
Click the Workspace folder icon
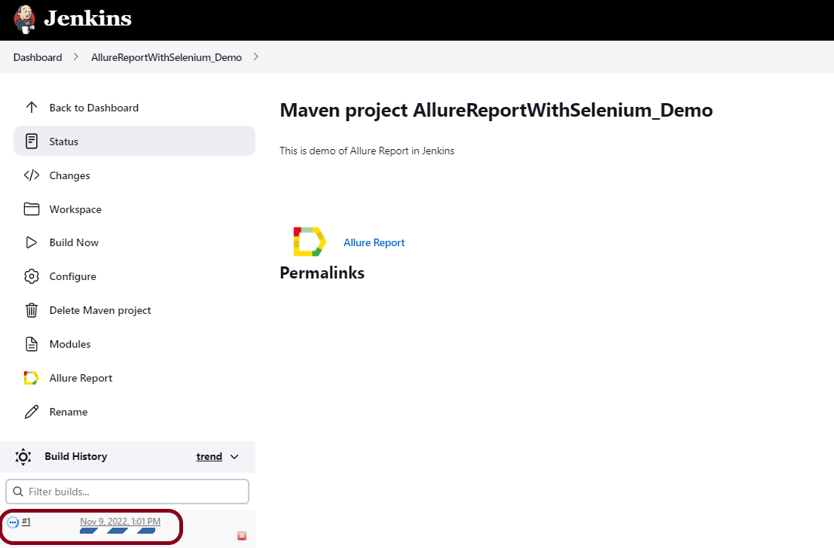[31, 209]
